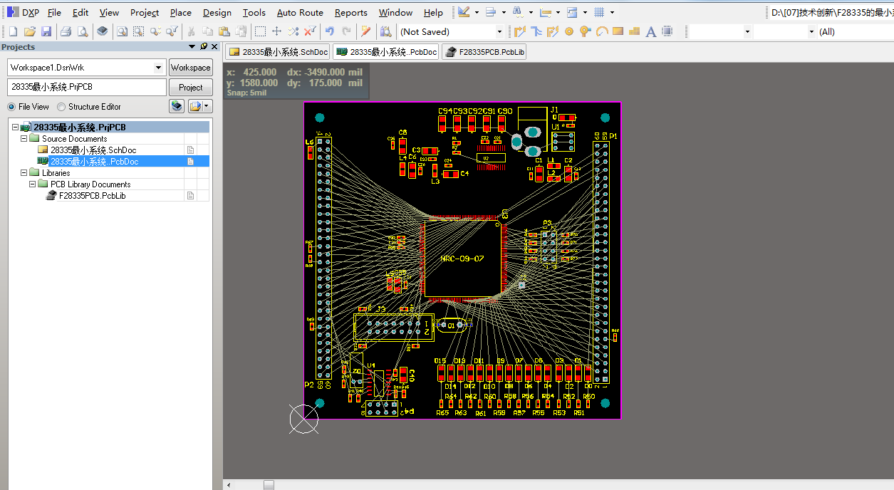The image size is (894, 490).
Task: Save the document with the floppy icon
Action: point(46,31)
